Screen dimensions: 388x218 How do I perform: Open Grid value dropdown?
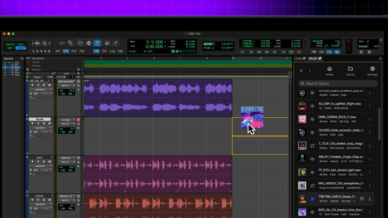point(232,43)
